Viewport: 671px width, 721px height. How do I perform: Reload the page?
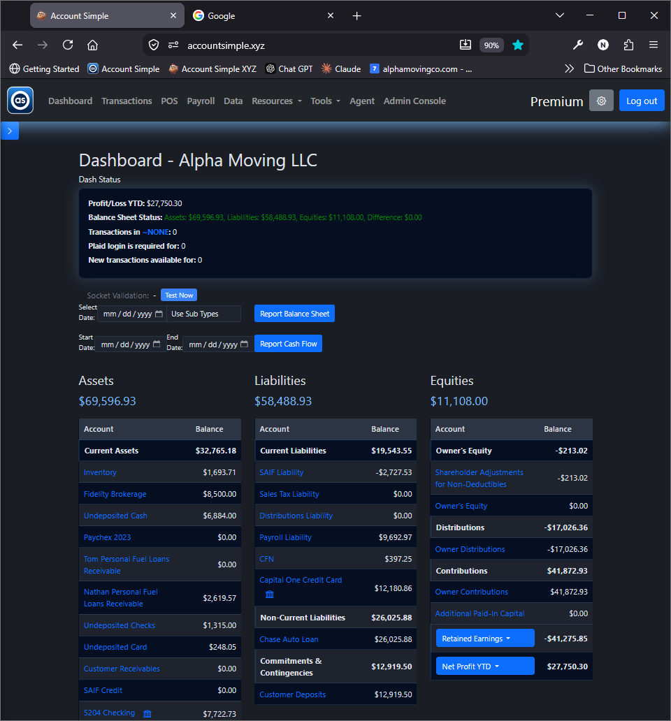coord(68,45)
